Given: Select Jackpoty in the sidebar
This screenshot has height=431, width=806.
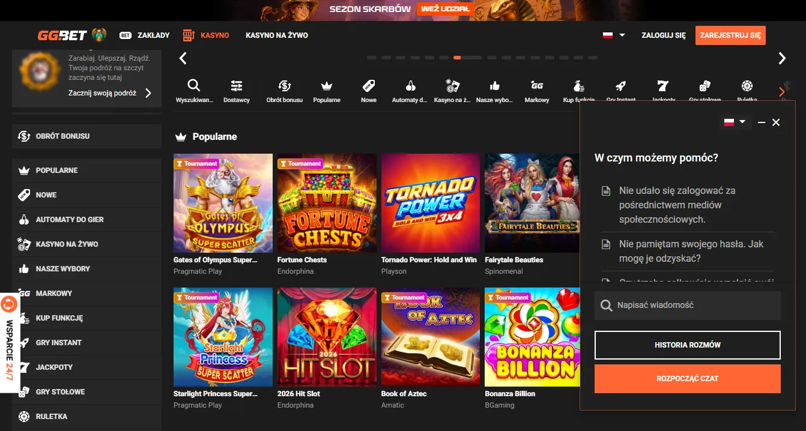Looking at the screenshot, I should (x=86, y=367).
